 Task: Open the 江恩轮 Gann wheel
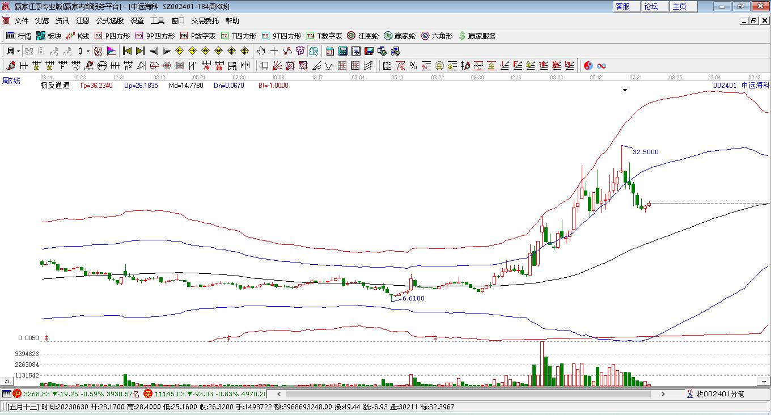363,36
